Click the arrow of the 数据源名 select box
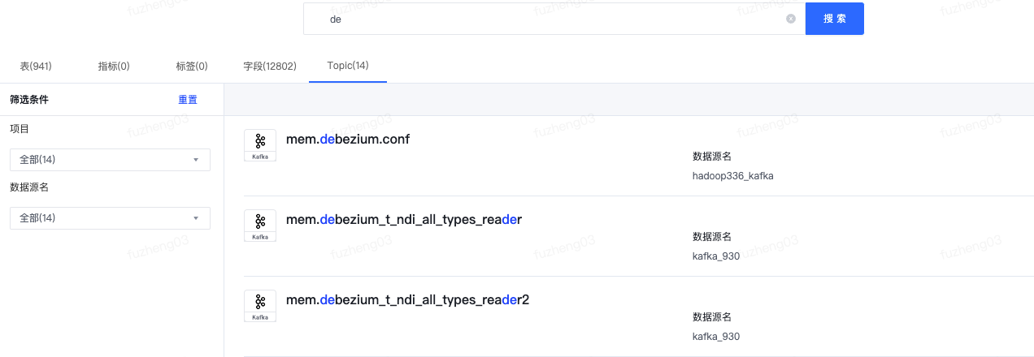Viewport: 1034px width, 357px height. tap(196, 218)
